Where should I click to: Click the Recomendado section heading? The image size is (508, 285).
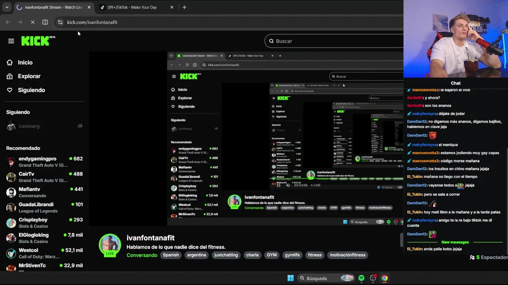coord(23,148)
